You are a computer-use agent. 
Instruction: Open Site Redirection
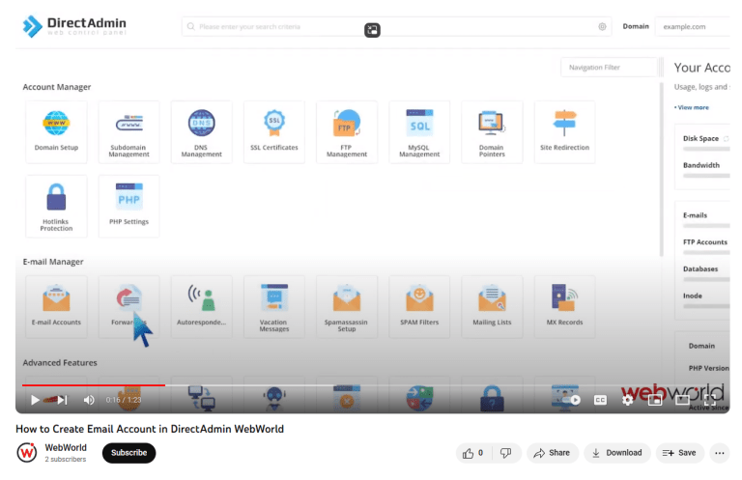click(x=564, y=132)
